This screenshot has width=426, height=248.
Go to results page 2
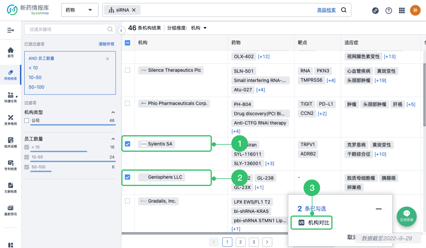point(241,242)
